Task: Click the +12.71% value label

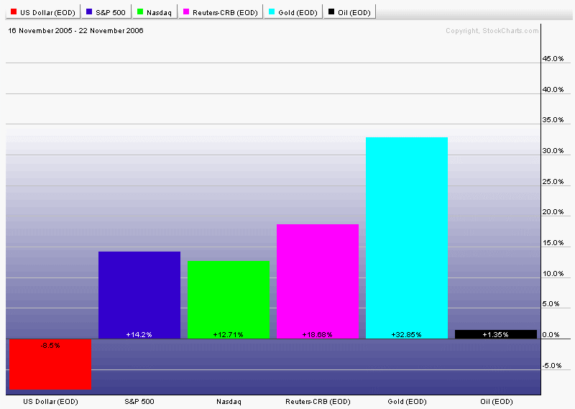Action: point(228,334)
